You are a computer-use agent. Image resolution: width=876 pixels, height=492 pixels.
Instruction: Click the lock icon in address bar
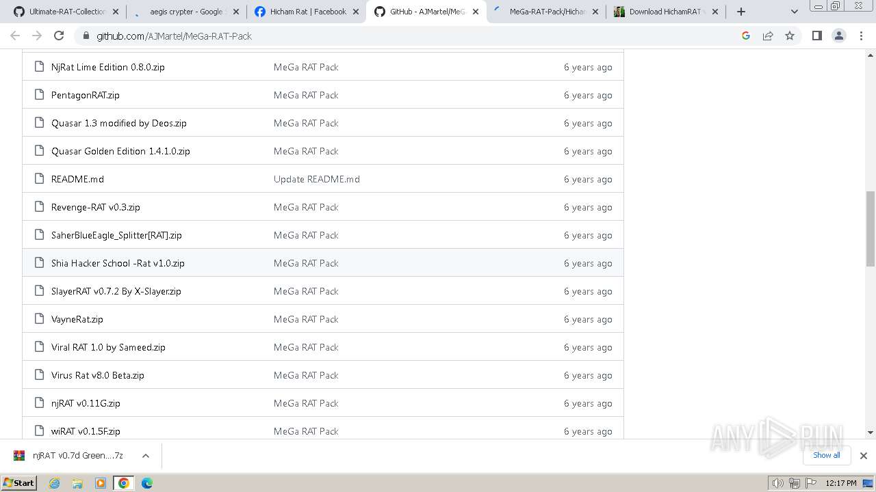(x=86, y=36)
